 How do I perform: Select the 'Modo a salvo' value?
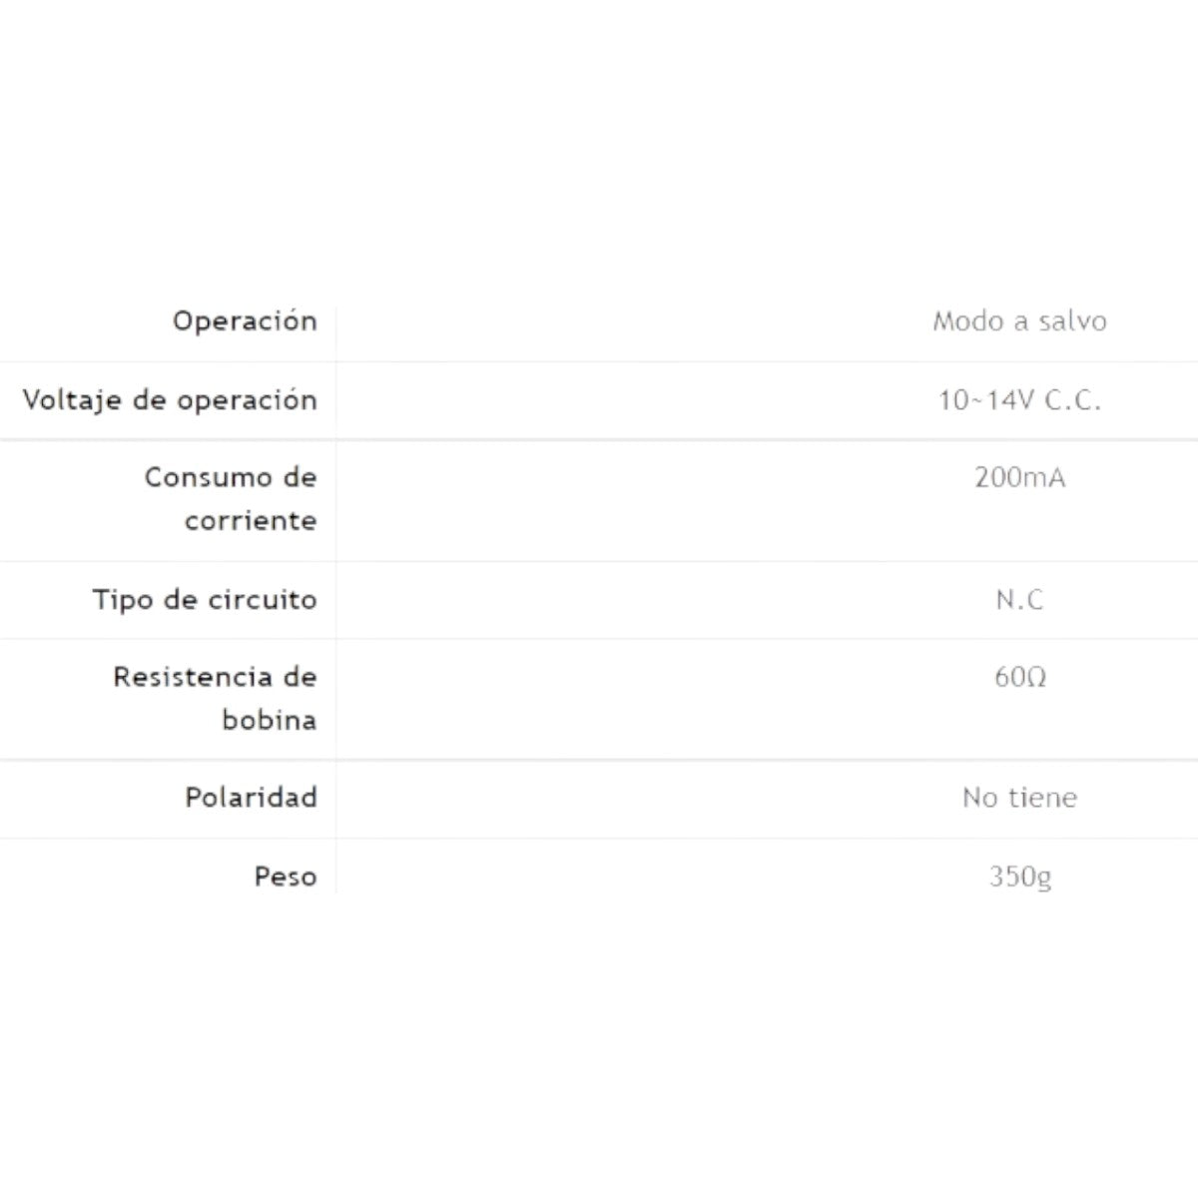[1019, 321]
